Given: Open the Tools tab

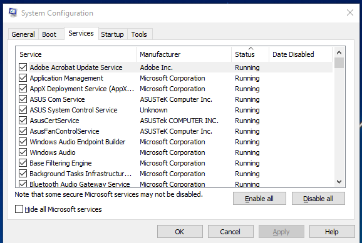Looking at the screenshot, I should 139,34.
